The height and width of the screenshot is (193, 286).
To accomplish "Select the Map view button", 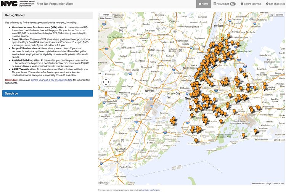I will click(272, 14).
